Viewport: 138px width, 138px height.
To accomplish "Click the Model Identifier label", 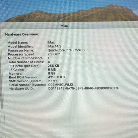I will [20, 46].
